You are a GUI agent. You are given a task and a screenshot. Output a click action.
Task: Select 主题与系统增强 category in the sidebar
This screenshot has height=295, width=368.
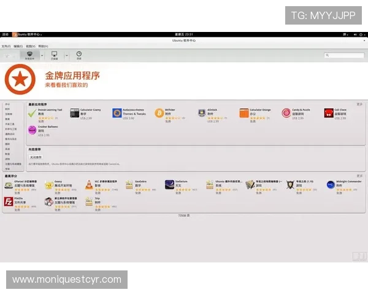point(13,164)
